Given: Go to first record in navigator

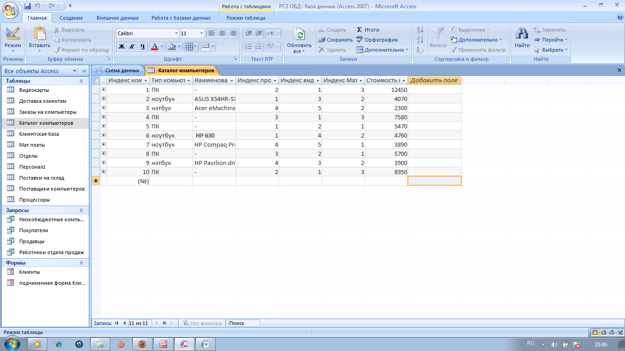Looking at the screenshot, I should pos(117,323).
